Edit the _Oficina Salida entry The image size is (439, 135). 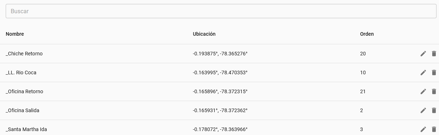[x=423, y=110]
